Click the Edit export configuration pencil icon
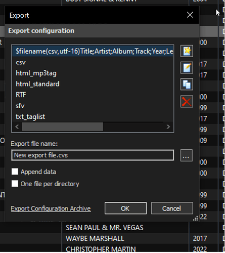The height and width of the screenshot is (253, 225). (x=187, y=68)
